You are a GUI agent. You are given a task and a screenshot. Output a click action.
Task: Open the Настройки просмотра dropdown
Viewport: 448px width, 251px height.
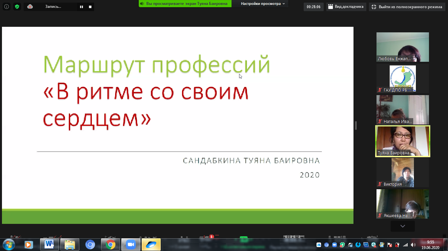click(x=263, y=4)
